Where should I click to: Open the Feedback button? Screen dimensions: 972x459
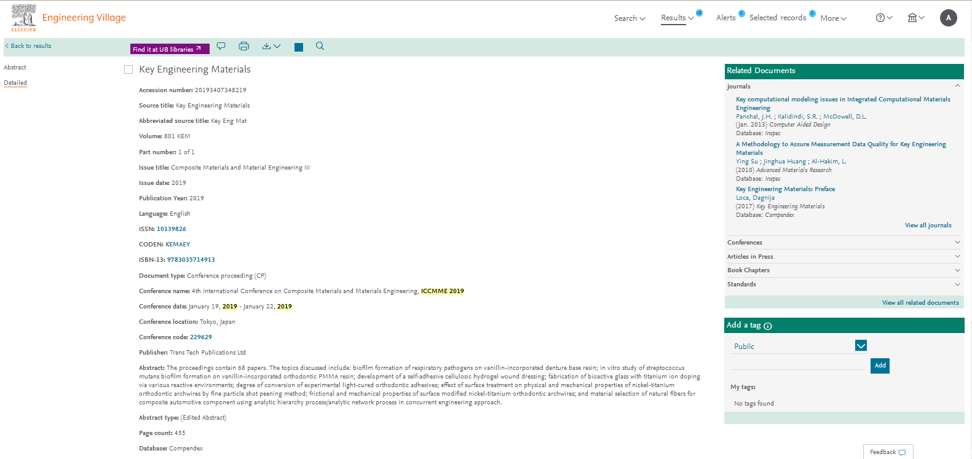[x=888, y=452]
